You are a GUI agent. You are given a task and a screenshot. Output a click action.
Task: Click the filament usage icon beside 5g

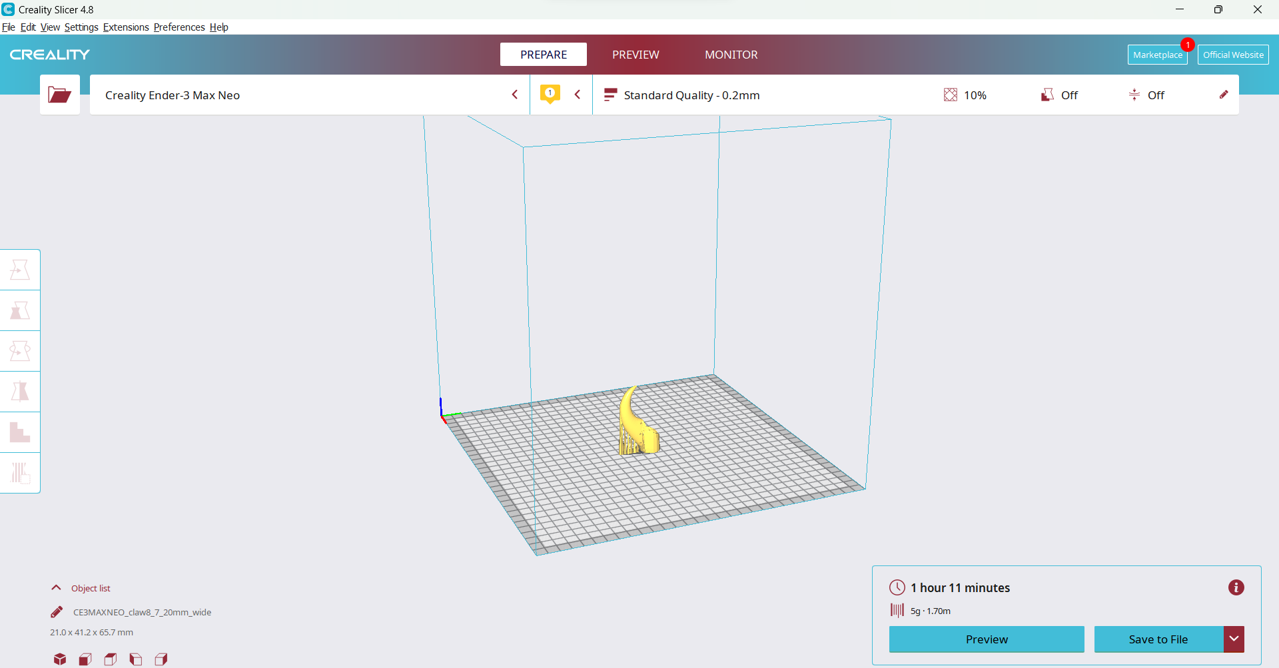(897, 610)
